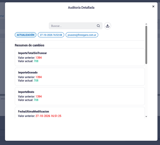The height and width of the screenshot is (145, 160).
Task: Click ImporteTotalSinTruncar current value 708
Action: coord(36,61)
